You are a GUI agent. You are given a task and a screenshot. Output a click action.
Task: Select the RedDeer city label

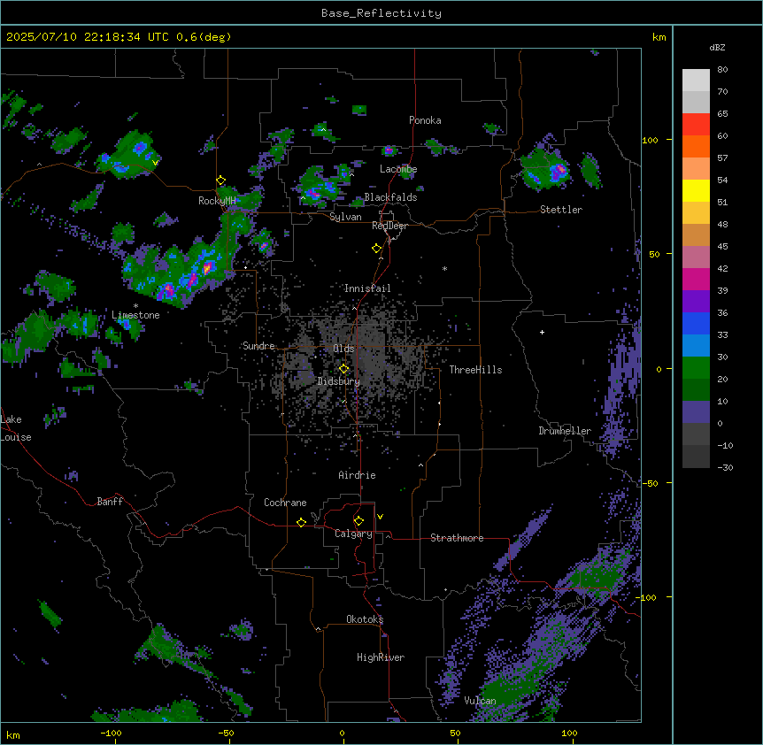click(x=389, y=226)
